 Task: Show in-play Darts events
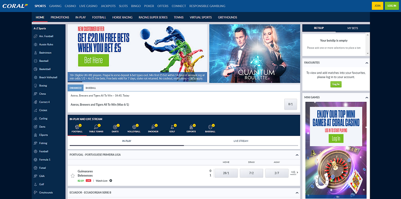point(115,128)
